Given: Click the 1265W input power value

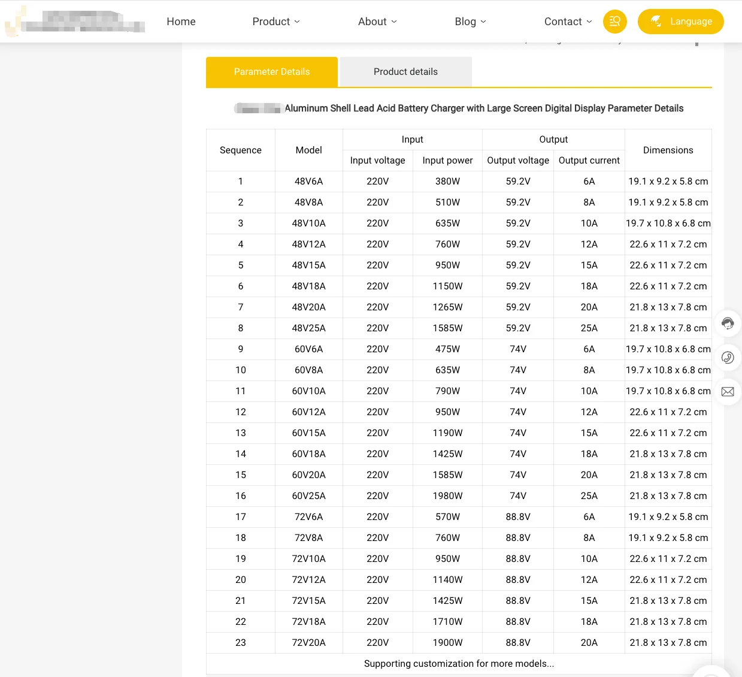Looking at the screenshot, I should (x=447, y=307).
